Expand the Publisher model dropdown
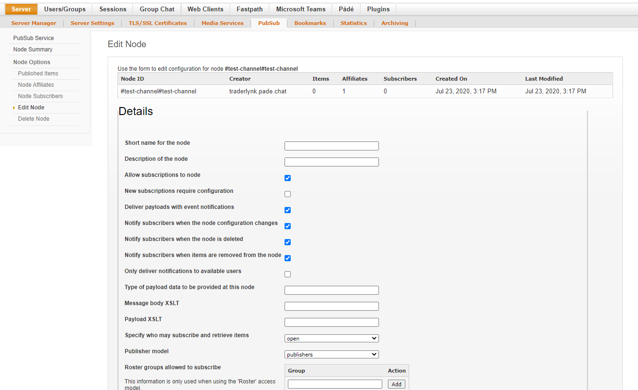638x390 pixels. (331, 354)
